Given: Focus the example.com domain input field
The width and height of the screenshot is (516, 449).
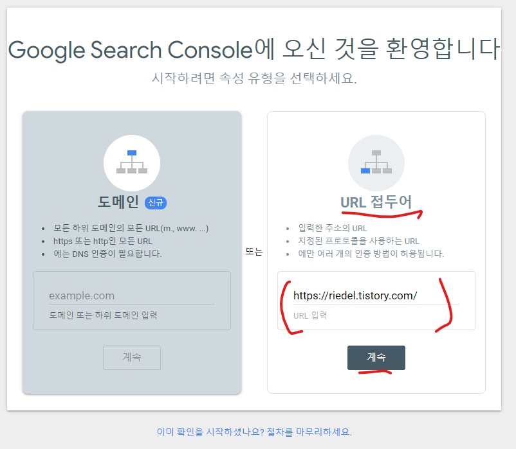Looking at the screenshot, I should point(132,295).
